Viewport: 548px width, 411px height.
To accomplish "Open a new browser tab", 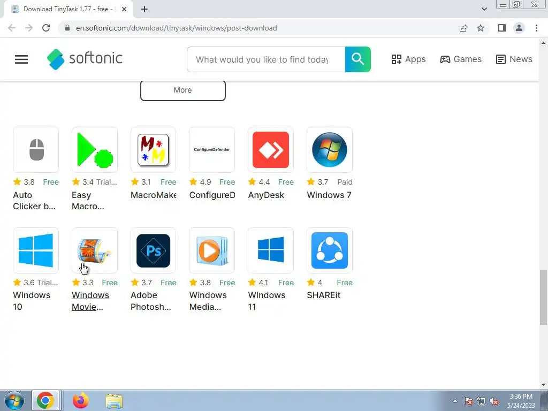I will [x=144, y=9].
